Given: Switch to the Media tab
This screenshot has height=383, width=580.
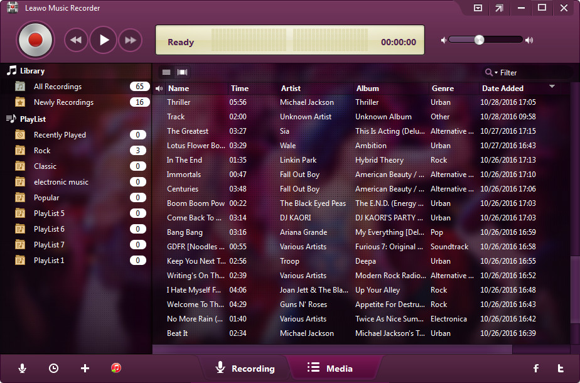Looking at the screenshot, I should (x=330, y=369).
